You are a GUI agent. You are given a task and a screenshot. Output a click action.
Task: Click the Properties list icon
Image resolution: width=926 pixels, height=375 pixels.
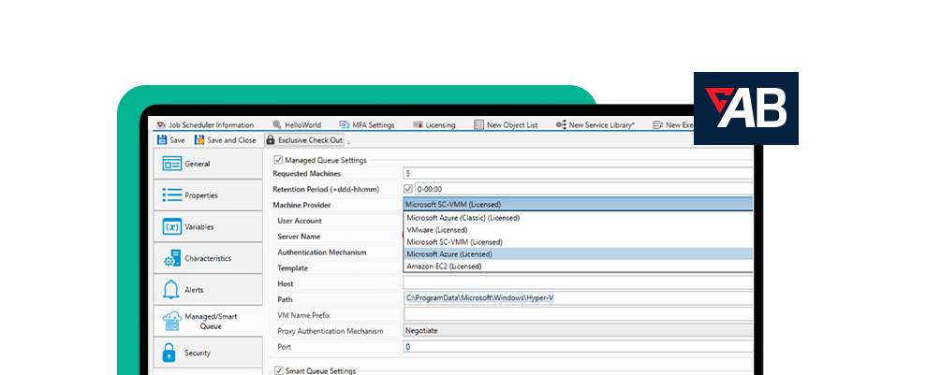click(x=172, y=195)
